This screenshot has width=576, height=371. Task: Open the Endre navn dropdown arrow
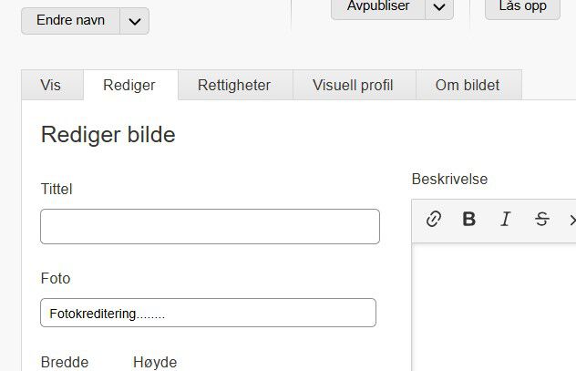[135, 21]
